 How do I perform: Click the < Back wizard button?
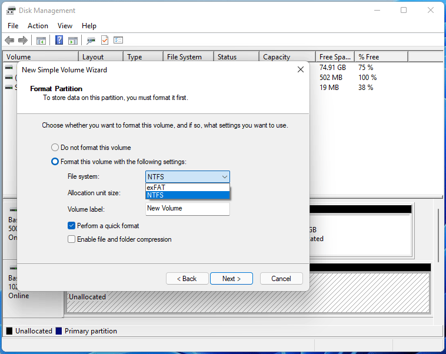coord(187,279)
